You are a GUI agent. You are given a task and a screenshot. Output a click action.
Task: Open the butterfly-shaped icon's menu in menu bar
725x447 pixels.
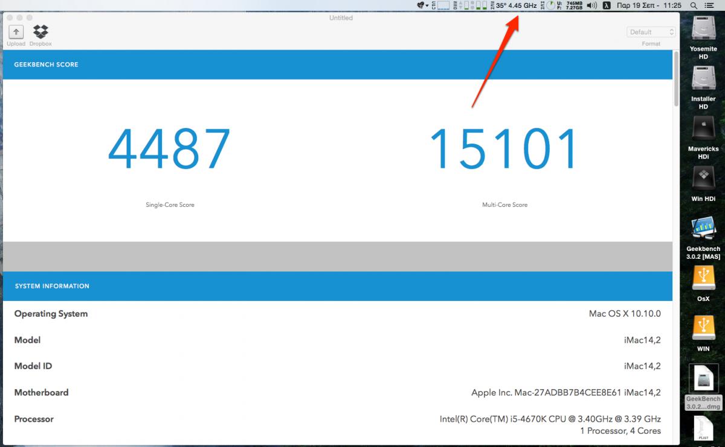tap(422, 5)
